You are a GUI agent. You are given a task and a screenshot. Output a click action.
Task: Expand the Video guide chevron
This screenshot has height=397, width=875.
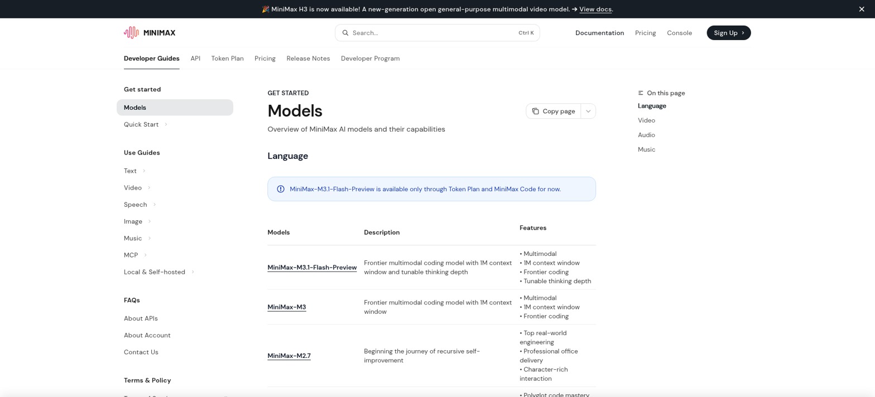click(149, 188)
